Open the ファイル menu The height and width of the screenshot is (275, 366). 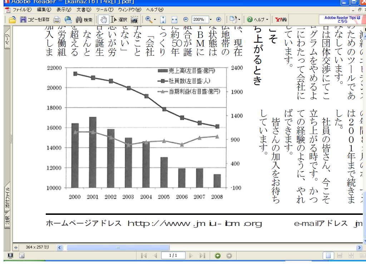point(21,10)
